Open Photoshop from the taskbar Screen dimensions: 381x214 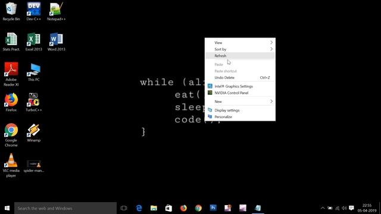[213, 208]
